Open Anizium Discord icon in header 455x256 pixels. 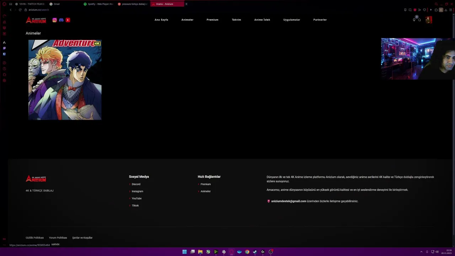click(61, 20)
